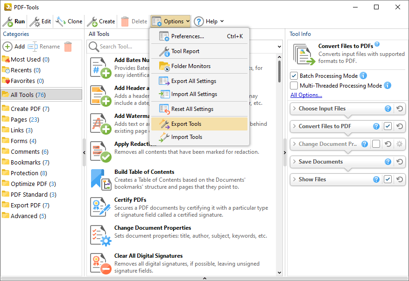Expand the Choose Input Files section

tap(295, 109)
